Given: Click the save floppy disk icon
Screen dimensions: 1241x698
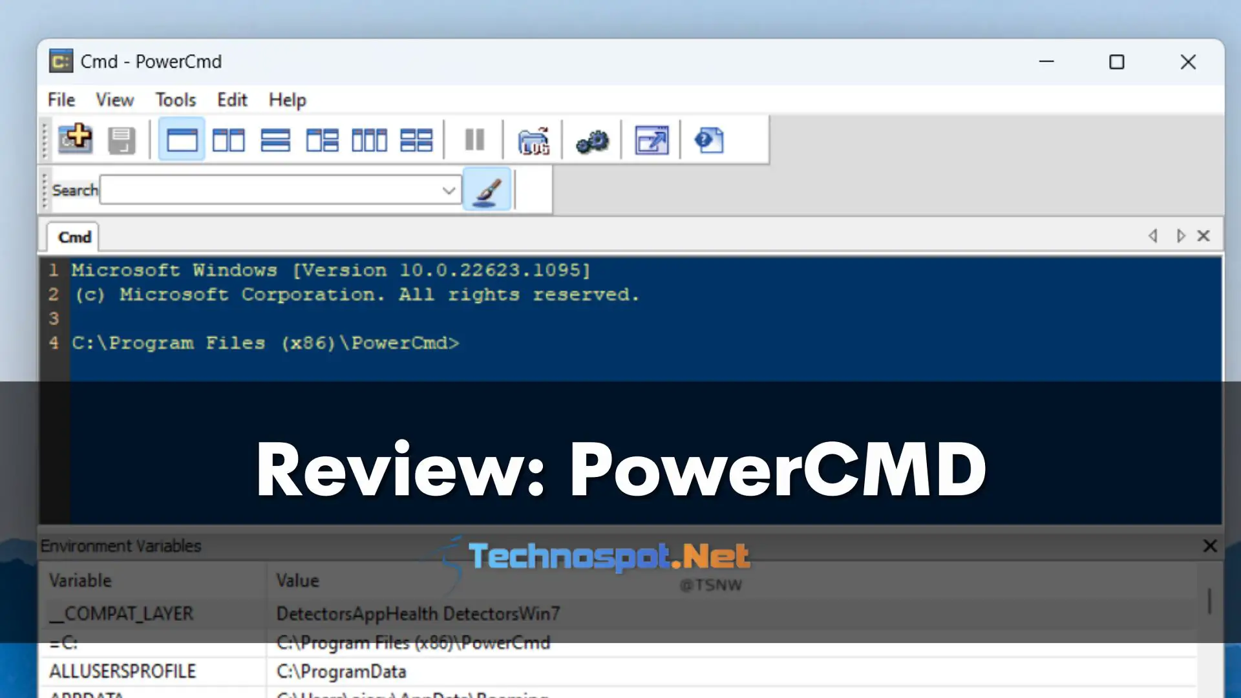Looking at the screenshot, I should click(122, 140).
